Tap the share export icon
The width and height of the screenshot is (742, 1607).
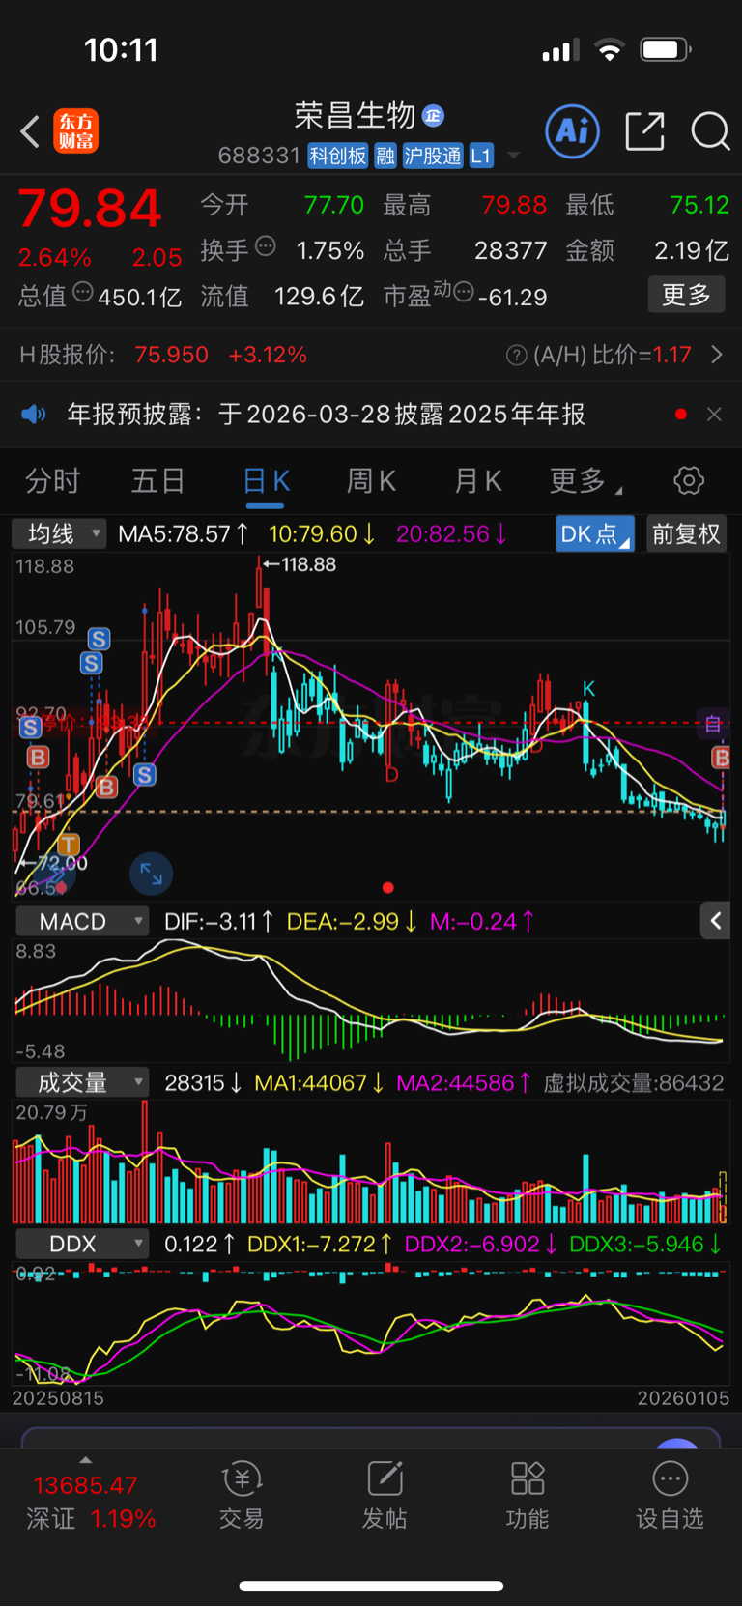click(x=644, y=131)
